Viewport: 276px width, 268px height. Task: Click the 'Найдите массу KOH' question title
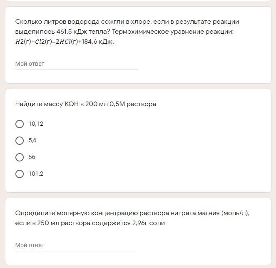[x=85, y=104]
